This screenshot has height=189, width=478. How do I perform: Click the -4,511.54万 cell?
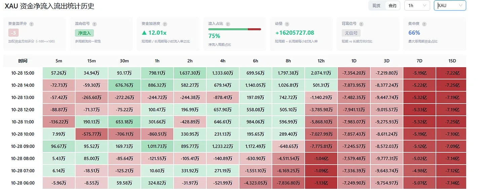coord(288,158)
